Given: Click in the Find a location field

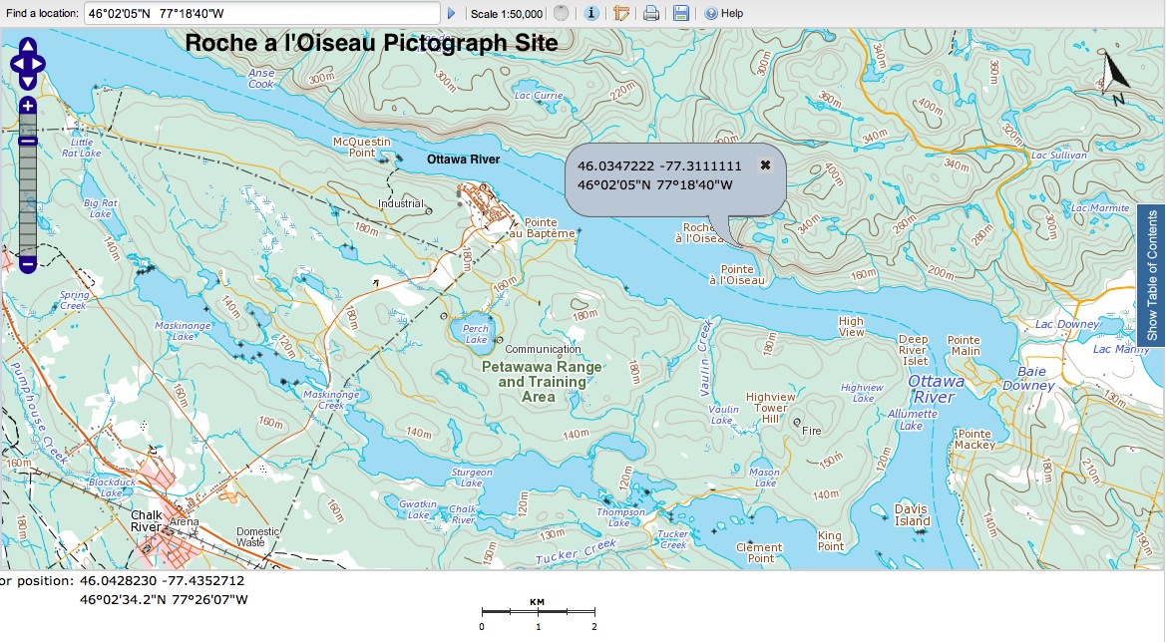Looking at the screenshot, I should (261, 14).
